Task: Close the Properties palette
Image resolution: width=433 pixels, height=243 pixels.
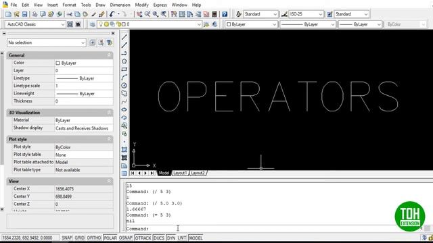Action: [x=113, y=33]
